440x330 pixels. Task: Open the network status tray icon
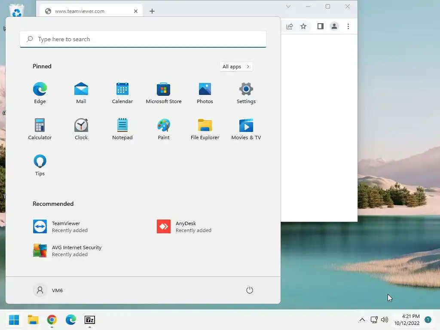(374, 320)
